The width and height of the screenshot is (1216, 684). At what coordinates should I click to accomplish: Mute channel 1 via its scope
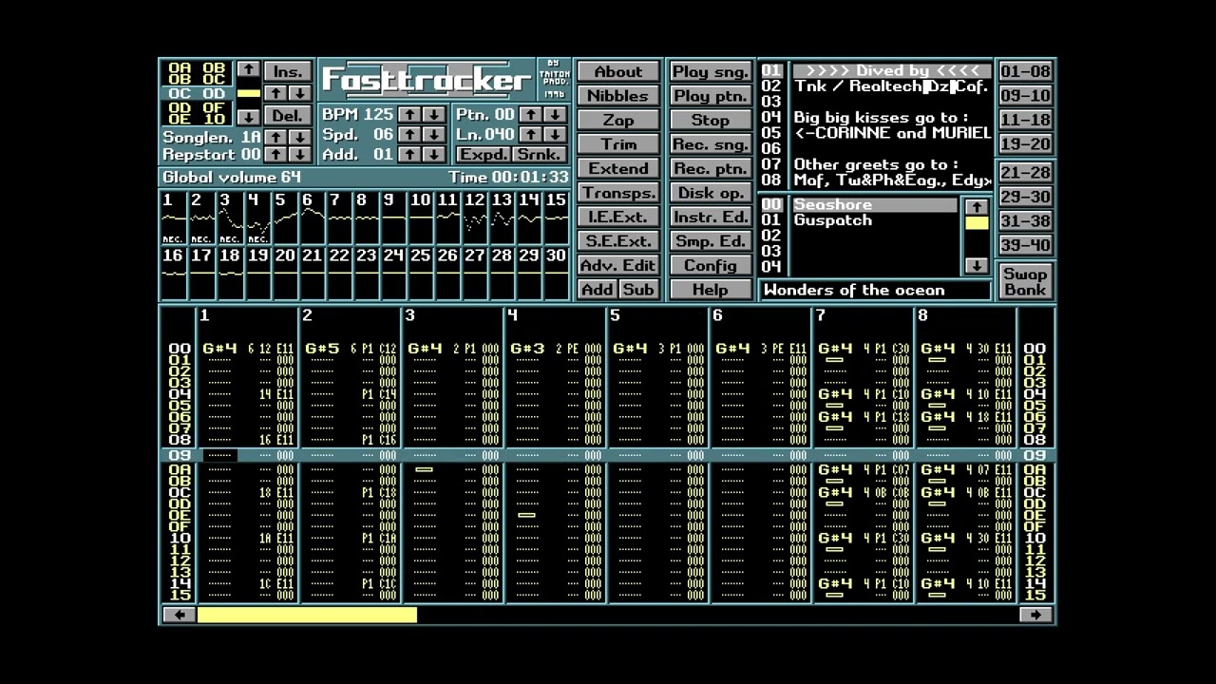click(x=173, y=218)
